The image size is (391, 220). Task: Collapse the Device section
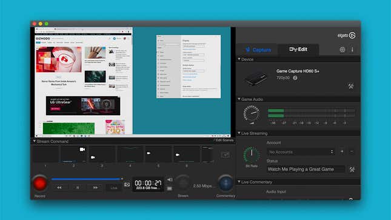point(239,59)
